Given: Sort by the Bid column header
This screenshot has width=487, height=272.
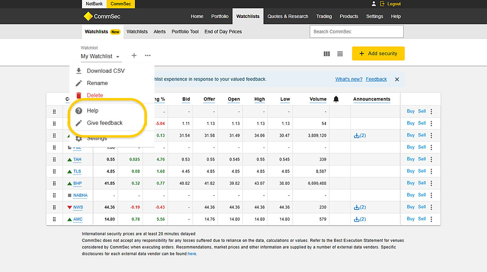Looking at the screenshot, I should point(186,99).
